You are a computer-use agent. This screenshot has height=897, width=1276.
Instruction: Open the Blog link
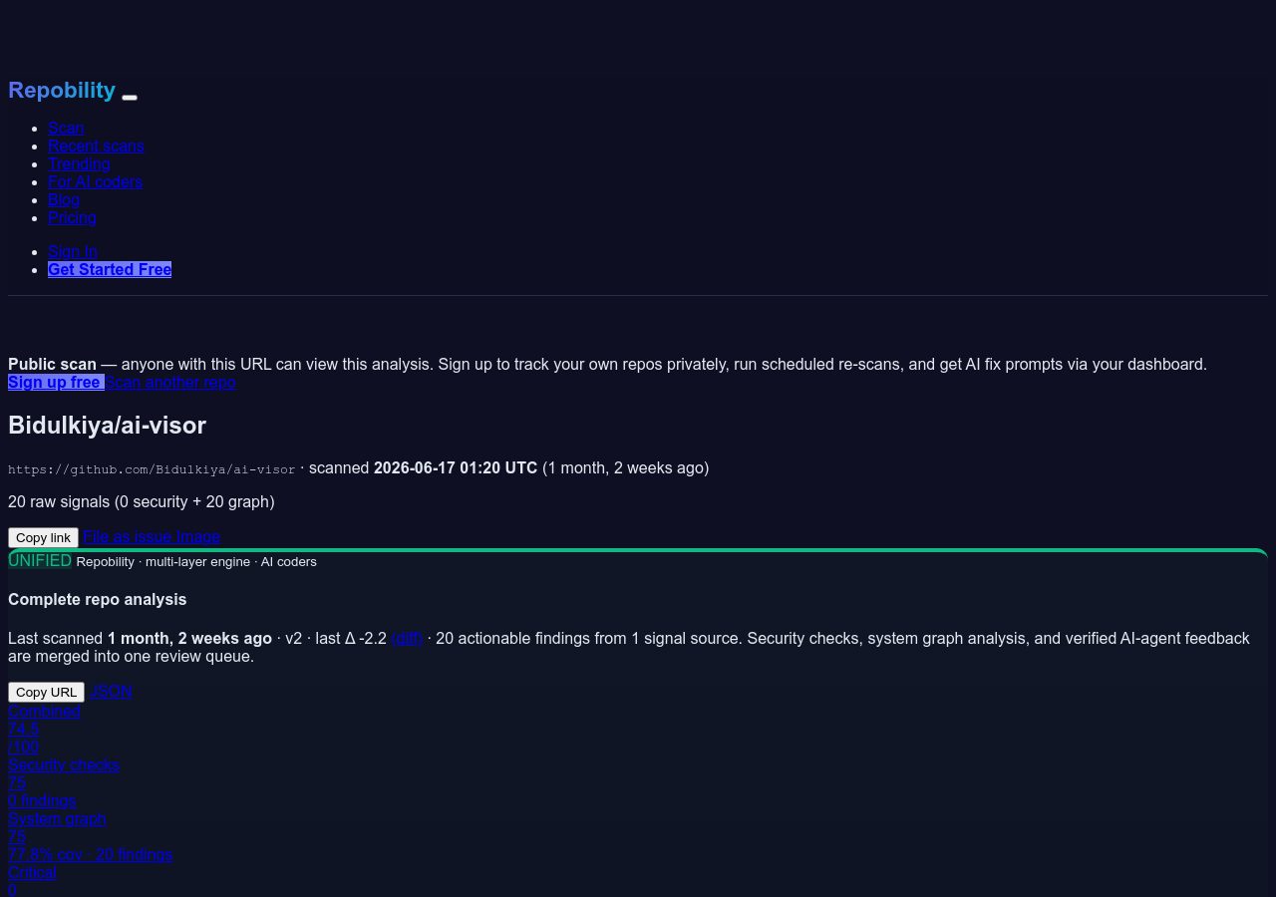(x=64, y=199)
